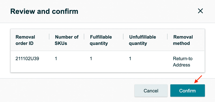Image resolution: width=215 pixels, height=102 pixels.
Task: Select the Removal order ID column header
Action: (25, 40)
